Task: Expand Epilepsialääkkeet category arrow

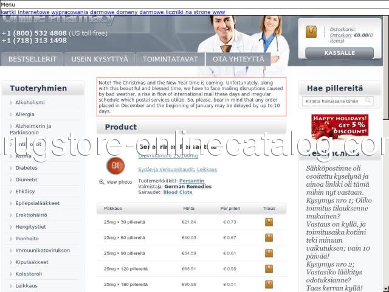Action: 11,203
